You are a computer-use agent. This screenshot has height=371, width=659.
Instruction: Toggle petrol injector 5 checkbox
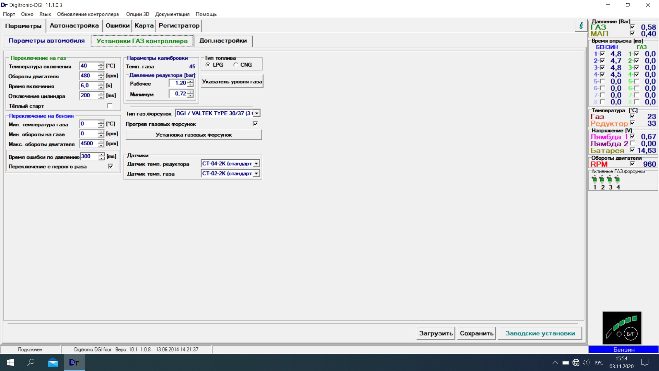(x=602, y=81)
